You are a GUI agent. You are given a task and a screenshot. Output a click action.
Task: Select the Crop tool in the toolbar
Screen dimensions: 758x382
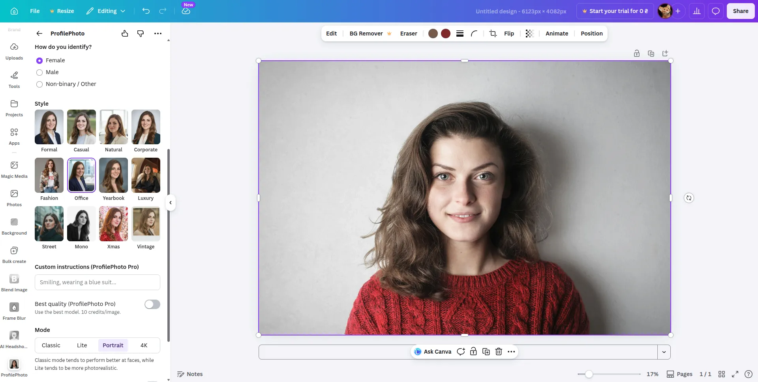493,34
